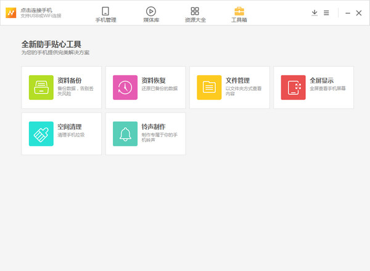This screenshot has height=271, width=370.
Task: Click the 资料备份 title text
Action: coord(70,80)
